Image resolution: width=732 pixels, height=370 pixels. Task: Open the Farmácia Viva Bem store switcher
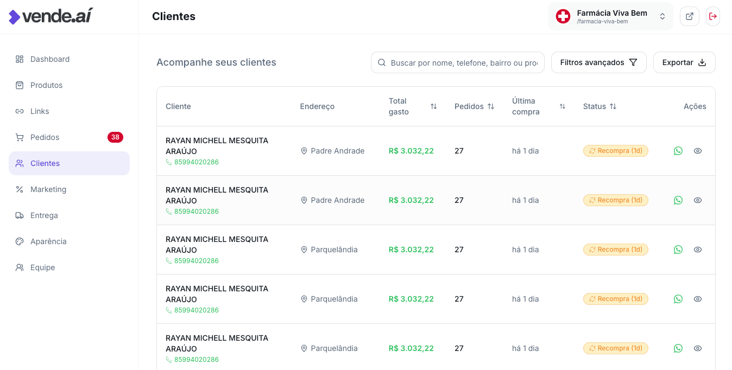[x=610, y=16]
